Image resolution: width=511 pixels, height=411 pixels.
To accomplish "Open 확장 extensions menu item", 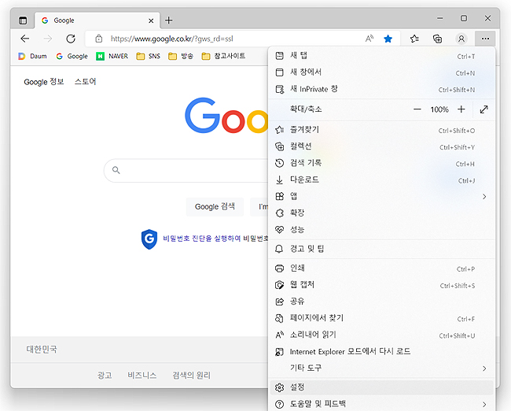I will (380, 213).
